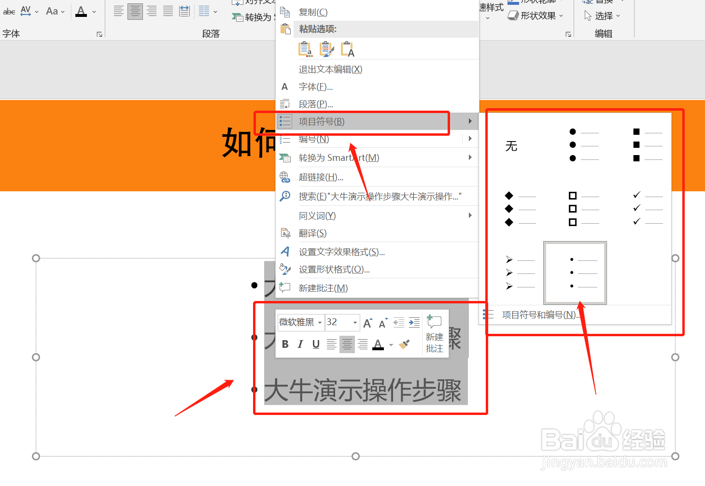Choose the filled round bullet style
The image size is (705, 486).
click(x=575, y=145)
